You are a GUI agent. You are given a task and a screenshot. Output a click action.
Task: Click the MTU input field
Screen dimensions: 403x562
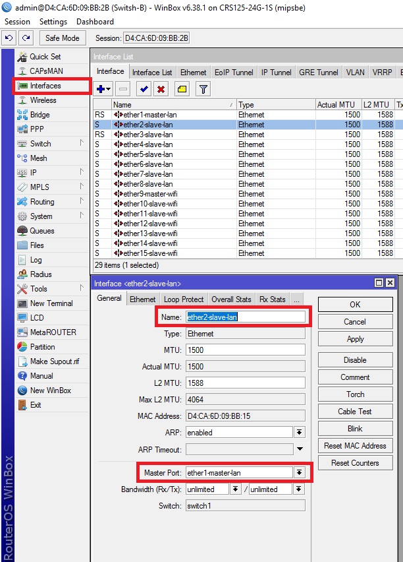pyautogui.click(x=246, y=350)
